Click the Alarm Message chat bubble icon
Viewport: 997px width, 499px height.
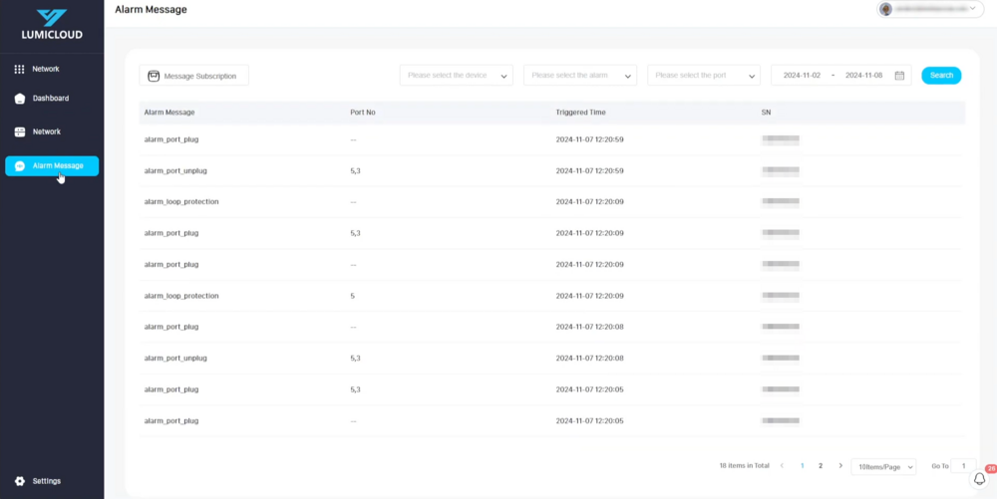[x=20, y=166]
